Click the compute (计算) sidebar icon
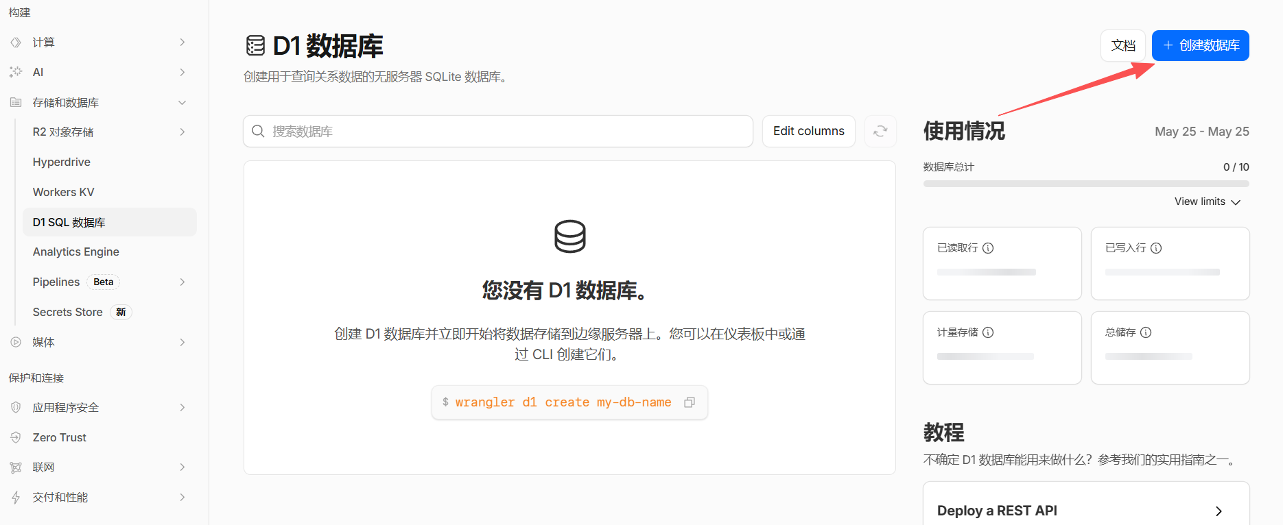 point(16,42)
